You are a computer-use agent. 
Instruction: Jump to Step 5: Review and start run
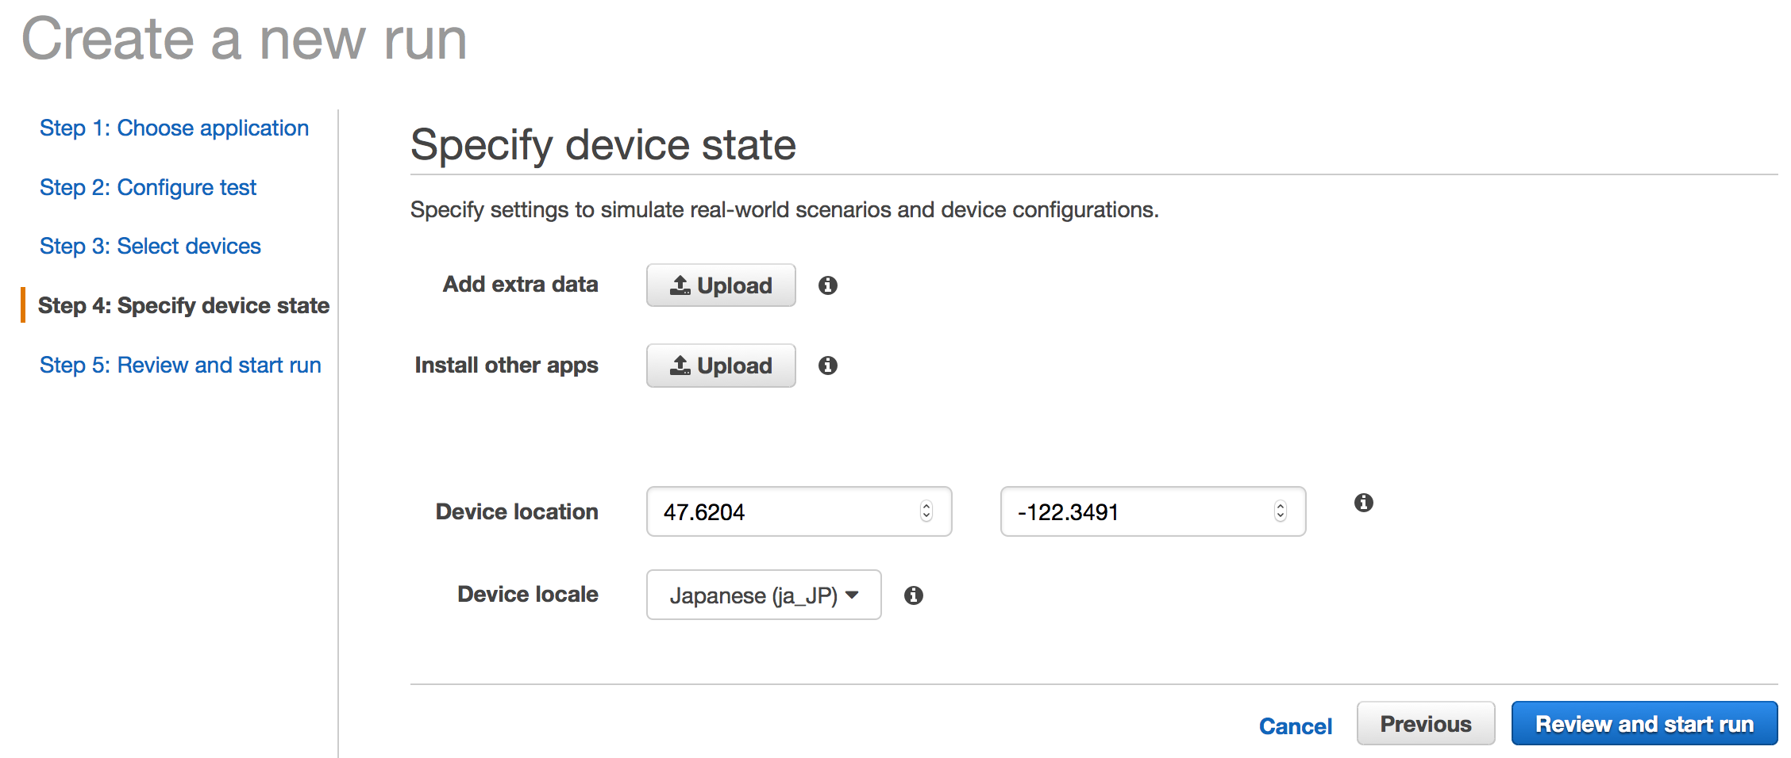click(180, 366)
